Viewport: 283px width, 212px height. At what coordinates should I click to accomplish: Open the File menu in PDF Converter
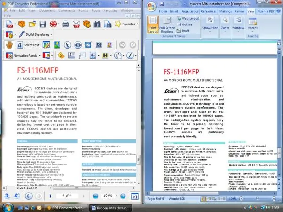pos(12,10)
